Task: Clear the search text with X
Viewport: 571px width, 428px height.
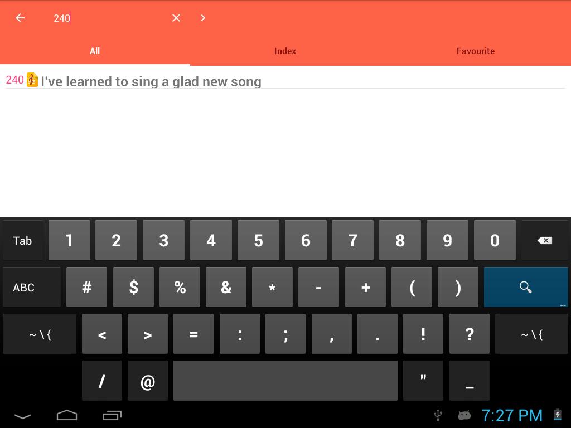Action: pos(176,18)
